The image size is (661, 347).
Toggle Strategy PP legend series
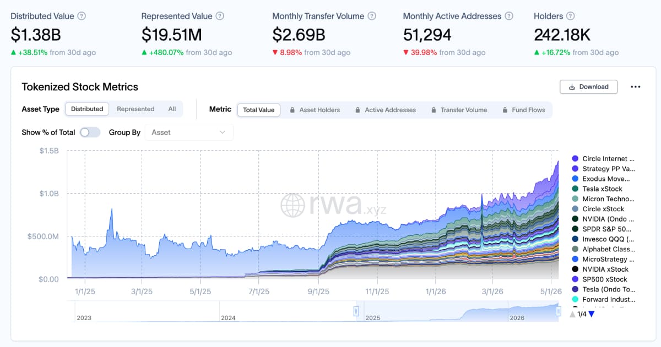[604, 169]
